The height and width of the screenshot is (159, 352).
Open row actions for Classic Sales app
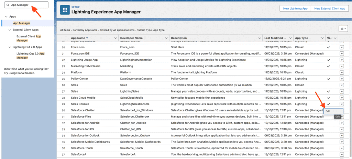coord(342,85)
